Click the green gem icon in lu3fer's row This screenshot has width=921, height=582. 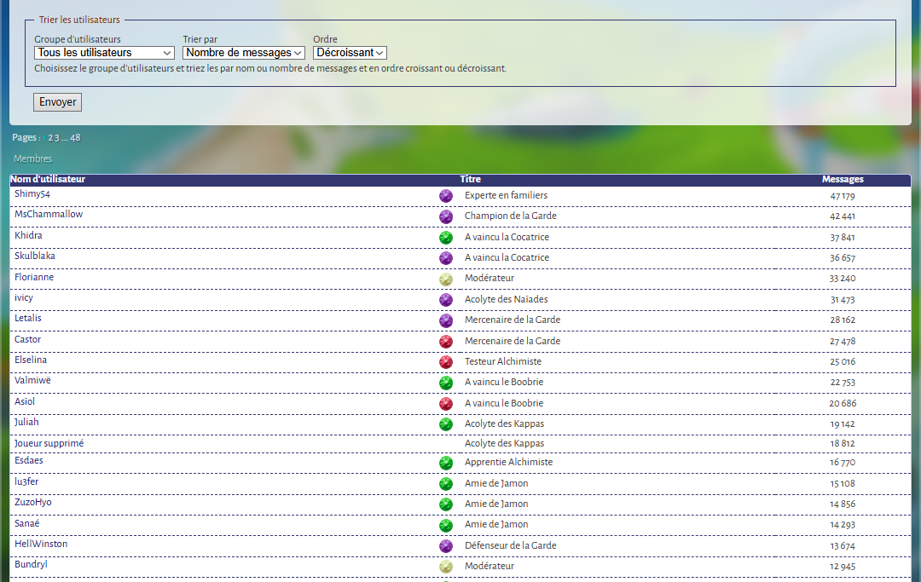(446, 484)
